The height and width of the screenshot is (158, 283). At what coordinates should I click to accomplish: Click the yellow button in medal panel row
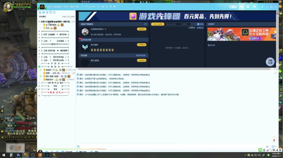(141, 29)
